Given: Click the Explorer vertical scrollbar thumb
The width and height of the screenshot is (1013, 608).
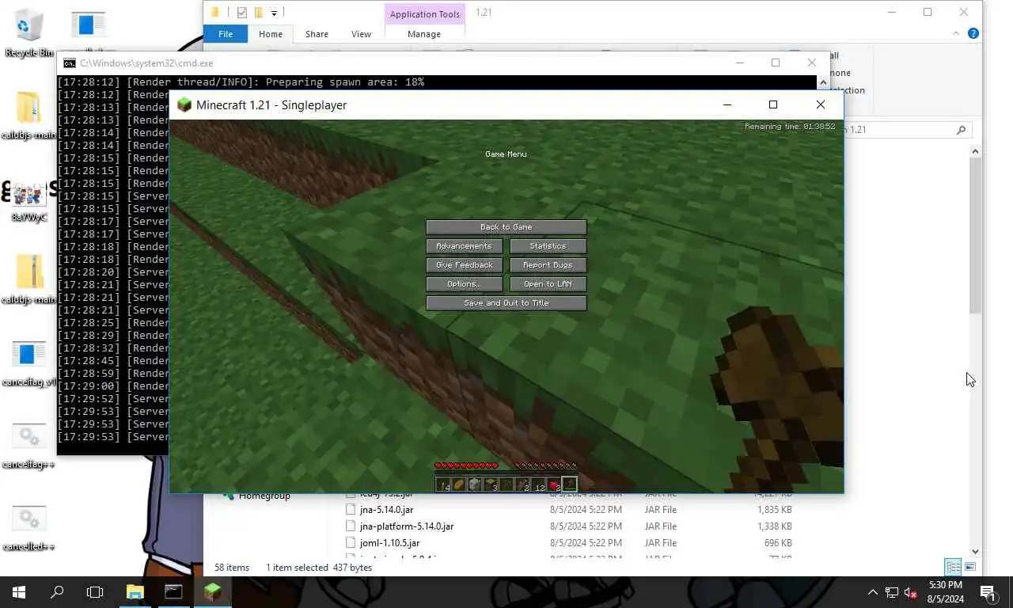Looking at the screenshot, I should [x=976, y=234].
